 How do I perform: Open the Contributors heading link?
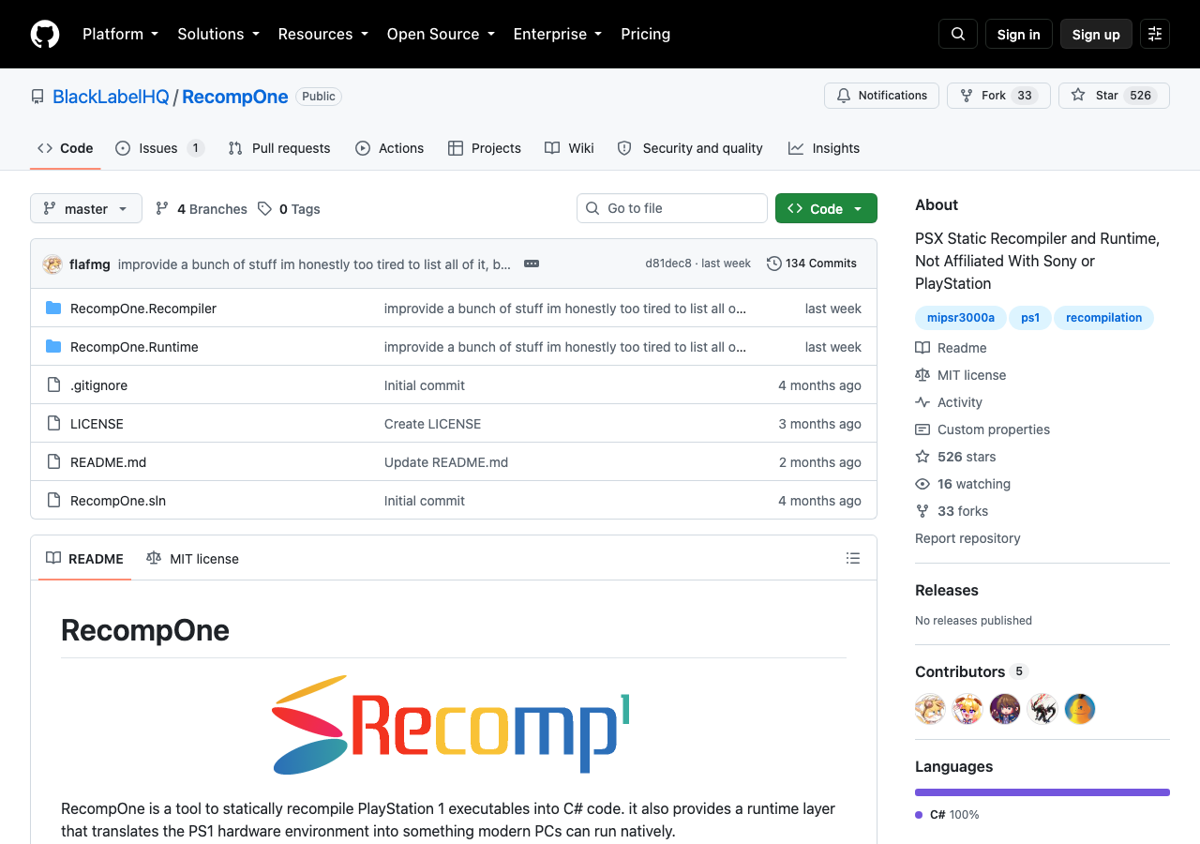(971, 671)
